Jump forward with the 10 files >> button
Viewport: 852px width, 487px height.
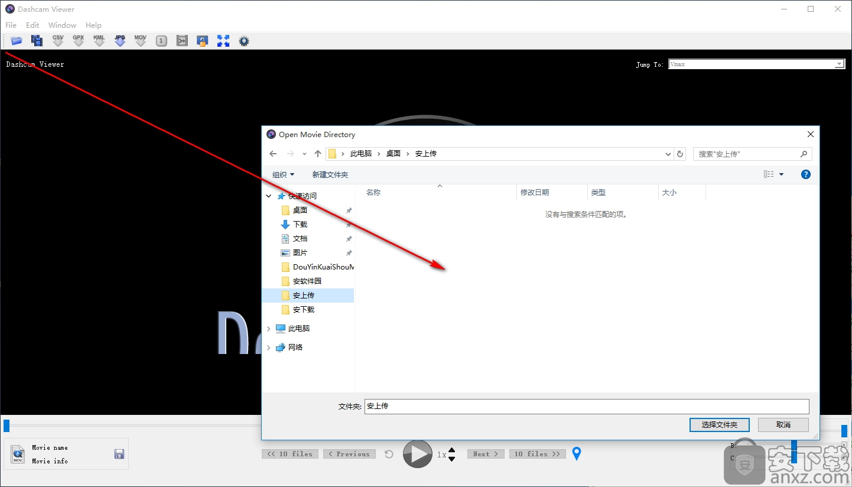pos(537,454)
